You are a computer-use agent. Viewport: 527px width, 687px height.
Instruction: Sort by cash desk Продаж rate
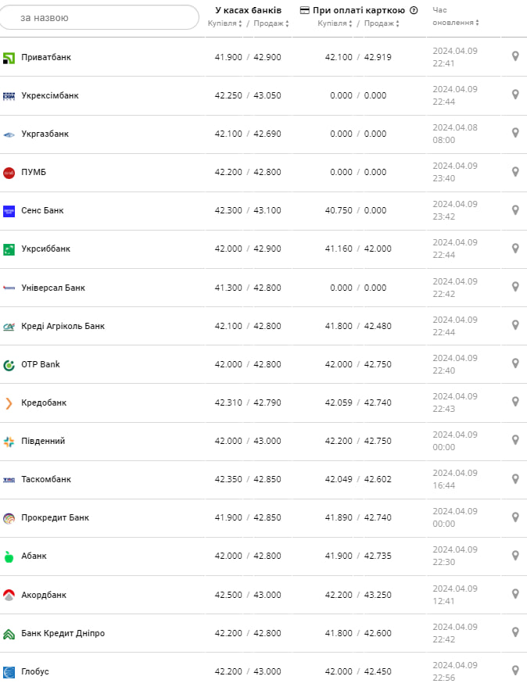point(271,23)
